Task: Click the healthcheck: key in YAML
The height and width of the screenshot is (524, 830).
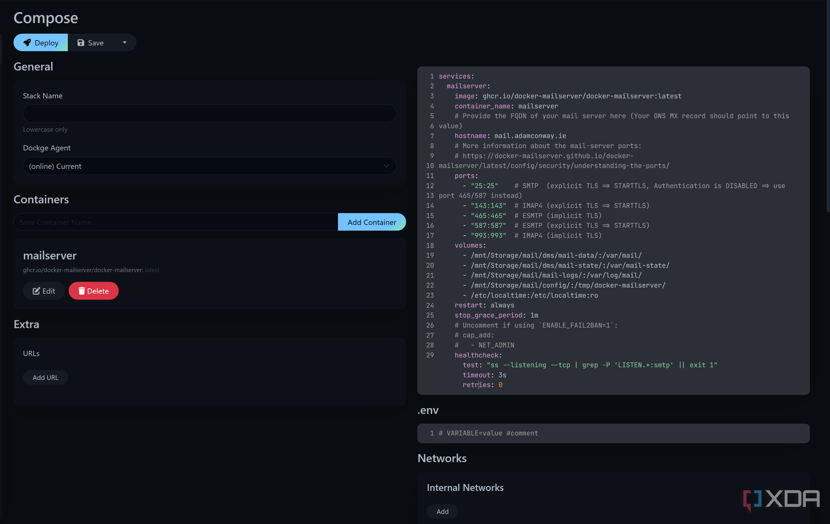Action: point(478,355)
